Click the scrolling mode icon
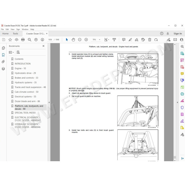 click(114, 40)
